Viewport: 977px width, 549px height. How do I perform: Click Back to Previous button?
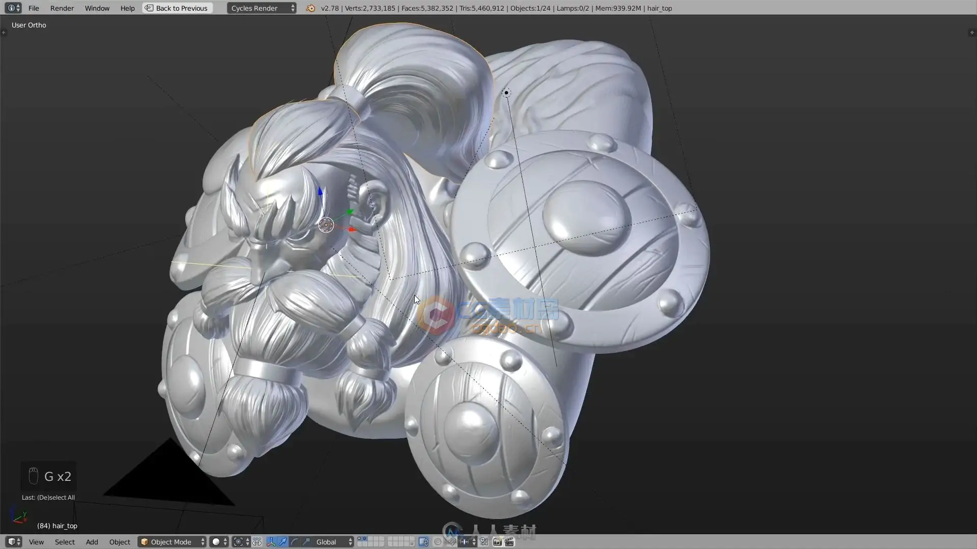[x=177, y=8]
